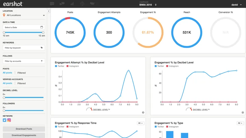Click the Decibel Level slider handle
Screen dimensions: 246x138
[x=4, y=97]
